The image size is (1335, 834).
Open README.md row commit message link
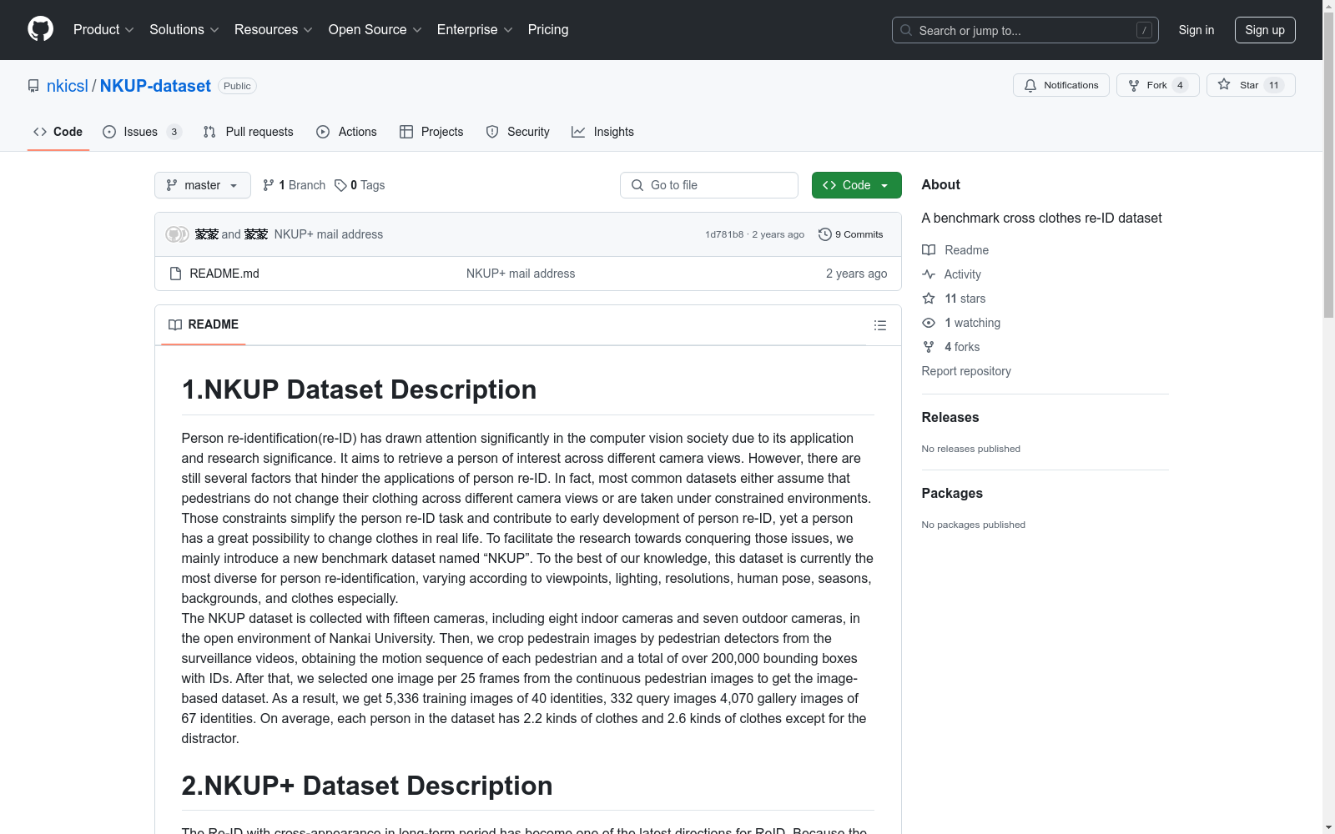(521, 274)
